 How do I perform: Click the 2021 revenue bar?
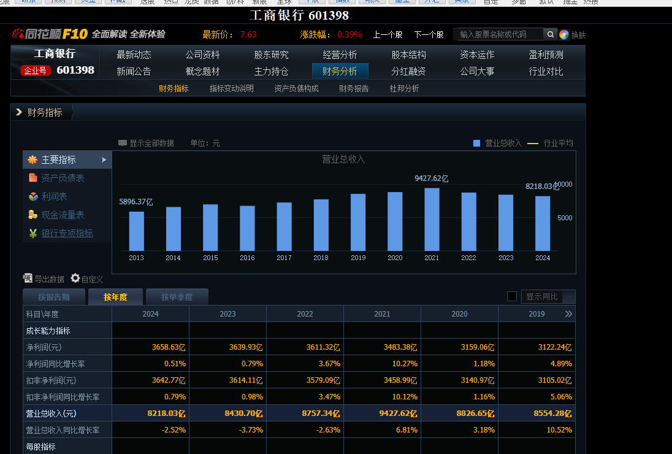[x=432, y=219]
